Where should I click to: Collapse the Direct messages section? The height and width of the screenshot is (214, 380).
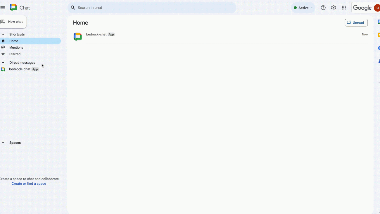point(3,63)
